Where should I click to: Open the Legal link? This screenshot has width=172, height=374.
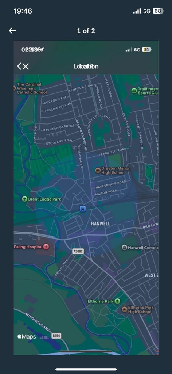(x=44, y=337)
